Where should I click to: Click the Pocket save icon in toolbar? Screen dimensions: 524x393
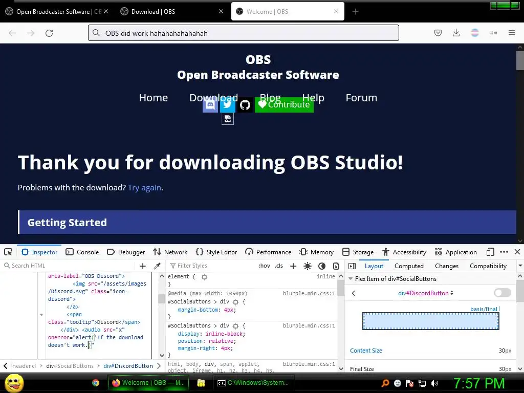tap(438, 33)
